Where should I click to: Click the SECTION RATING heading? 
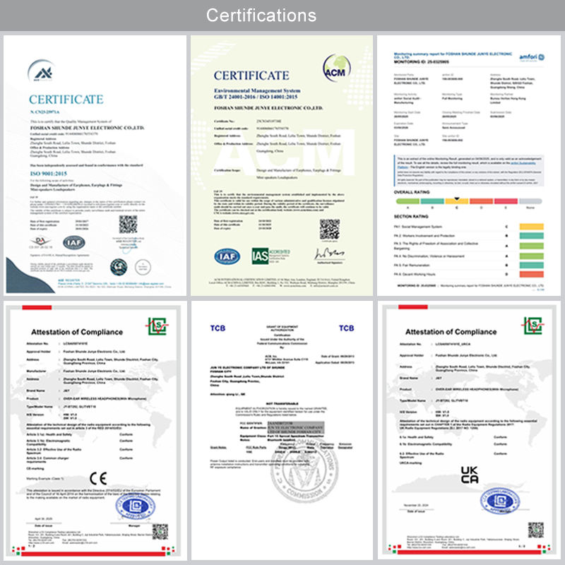coord(411,217)
